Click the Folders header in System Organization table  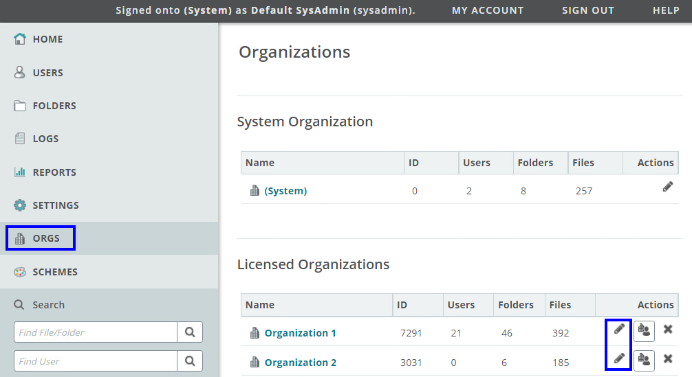point(535,163)
